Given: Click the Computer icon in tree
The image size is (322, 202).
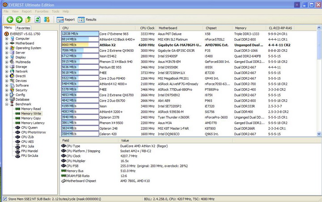Looking at the screenshot, I should pyautogui.click(x=13, y=38).
